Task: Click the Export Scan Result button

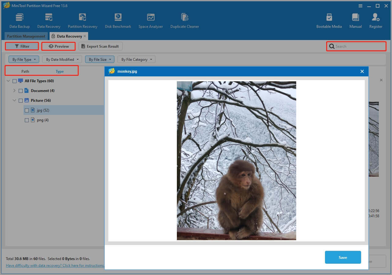Action: pos(100,46)
